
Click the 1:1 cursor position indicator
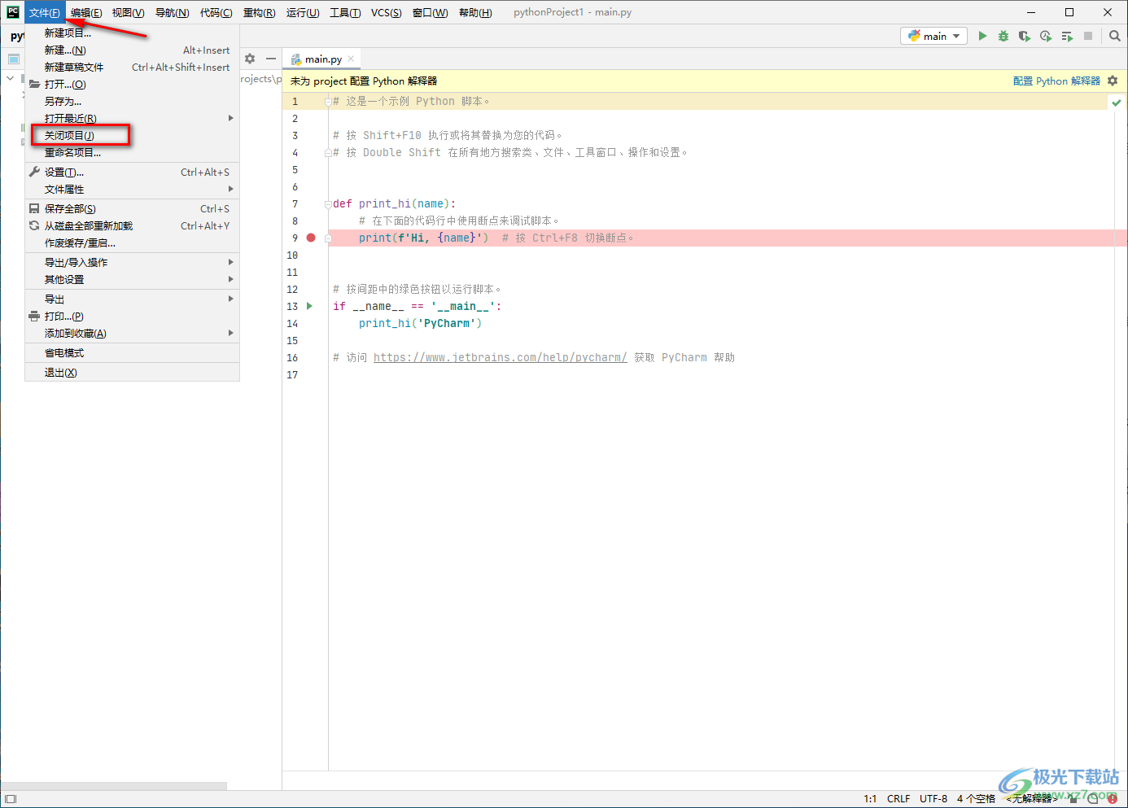(x=870, y=799)
